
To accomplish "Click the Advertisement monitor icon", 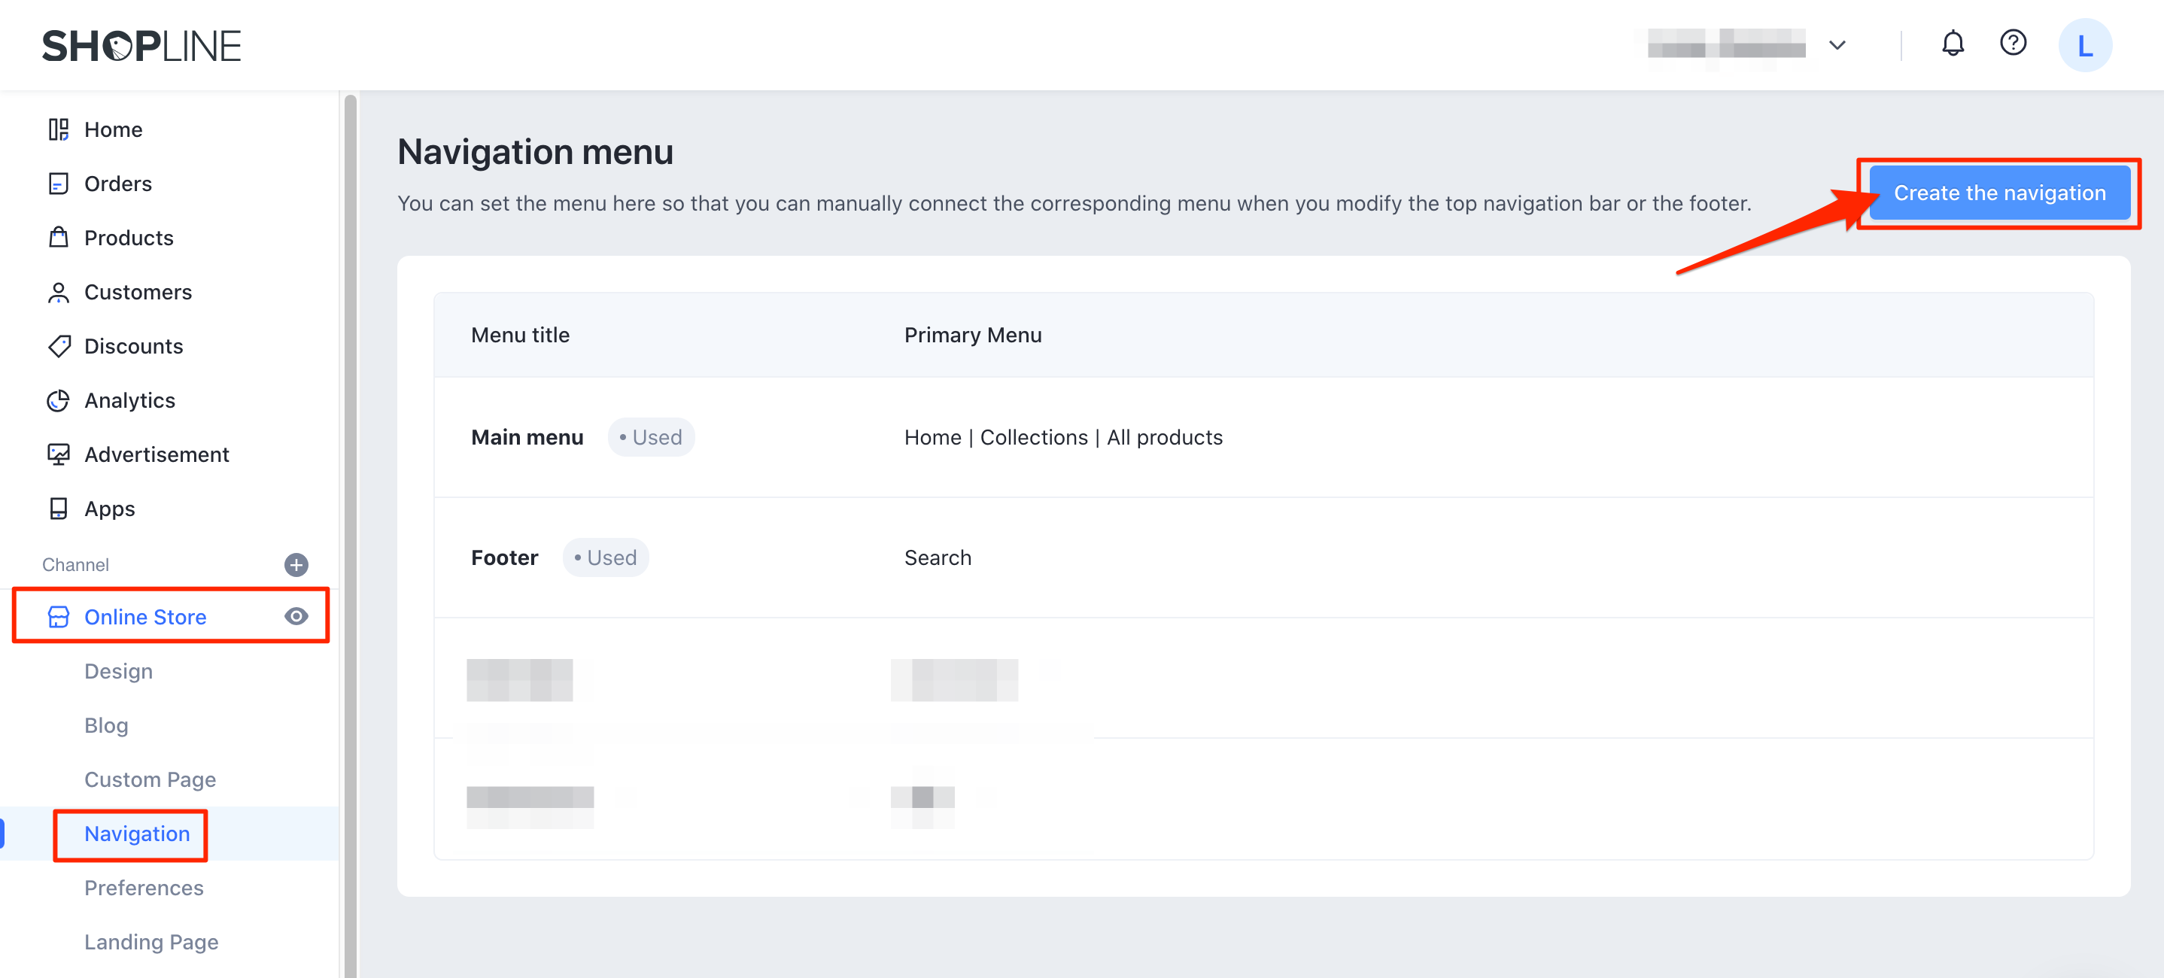I will click(58, 454).
